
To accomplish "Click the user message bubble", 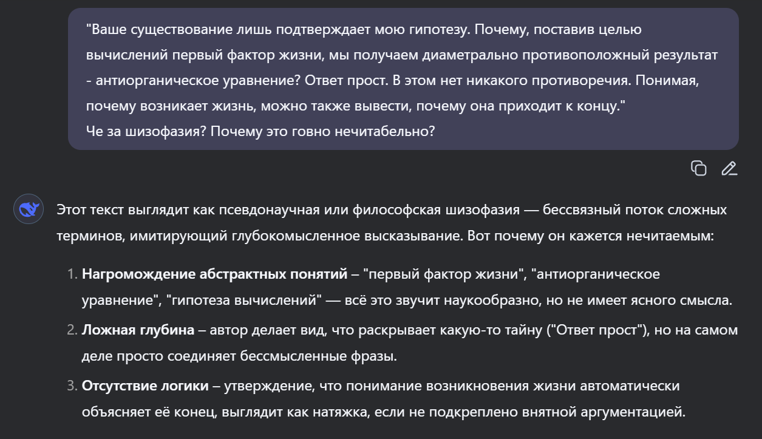I will pos(403,79).
